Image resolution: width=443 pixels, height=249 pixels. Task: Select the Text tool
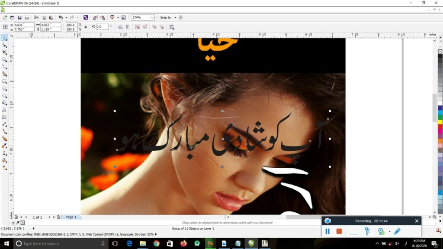[x=4, y=110]
